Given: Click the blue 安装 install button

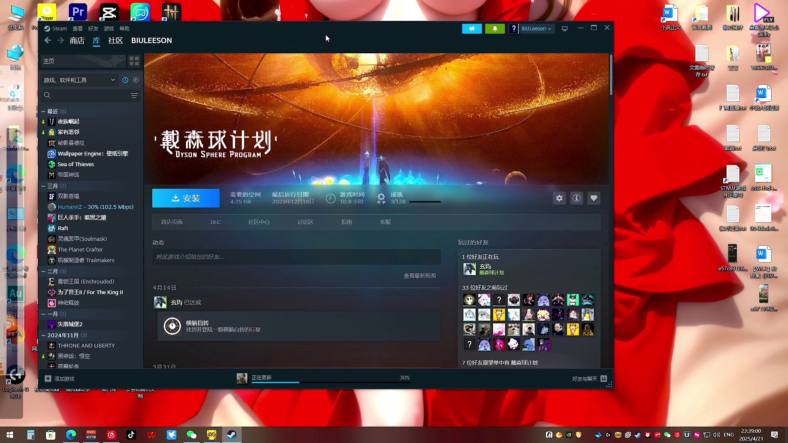Looking at the screenshot, I should click(x=186, y=198).
